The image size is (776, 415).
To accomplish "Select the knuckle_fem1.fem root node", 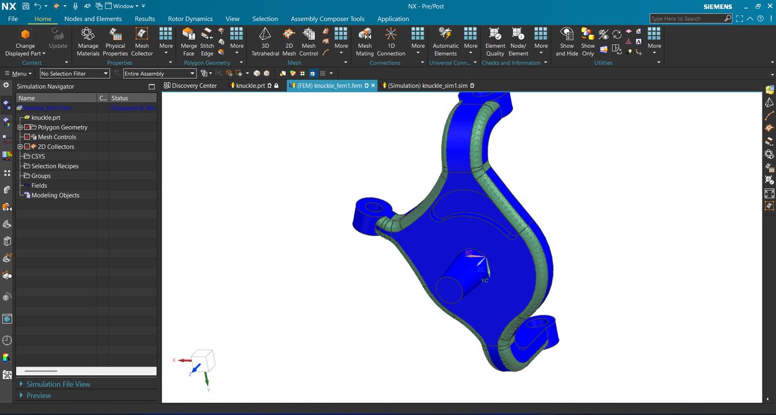I will point(48,108).
